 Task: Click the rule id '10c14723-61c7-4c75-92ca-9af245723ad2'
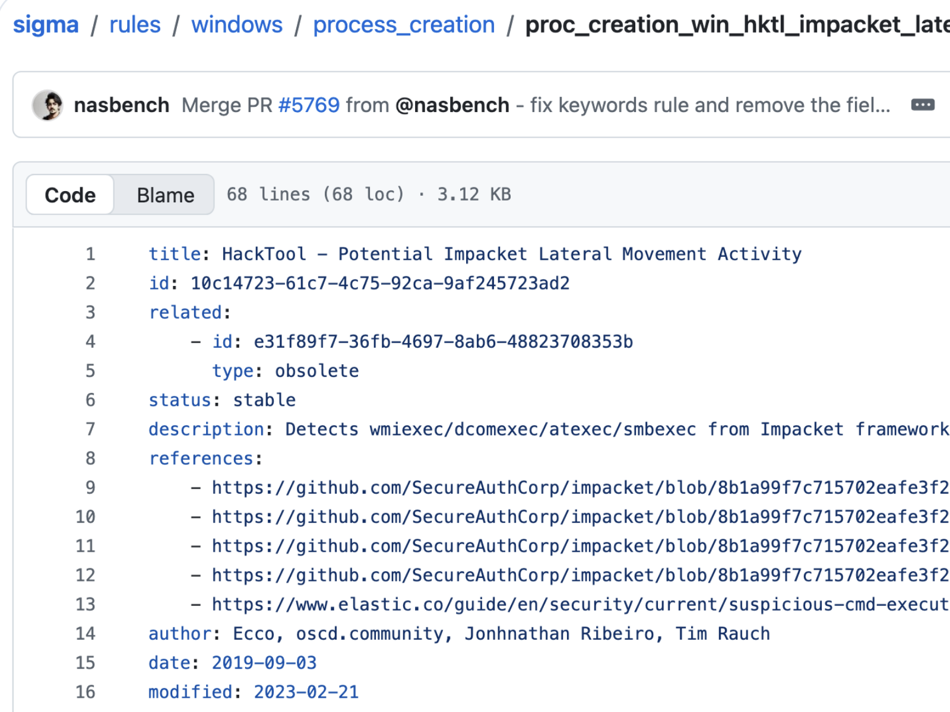point(380,283)
